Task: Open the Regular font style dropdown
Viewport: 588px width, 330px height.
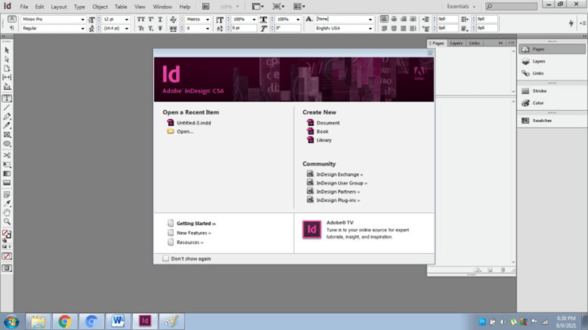Action: (82, 29)
